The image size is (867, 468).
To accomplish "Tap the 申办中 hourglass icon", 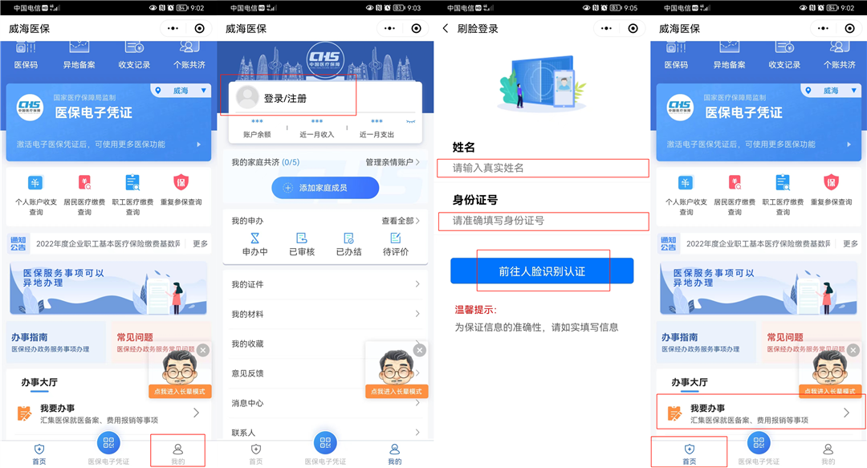I will (255, 238).
